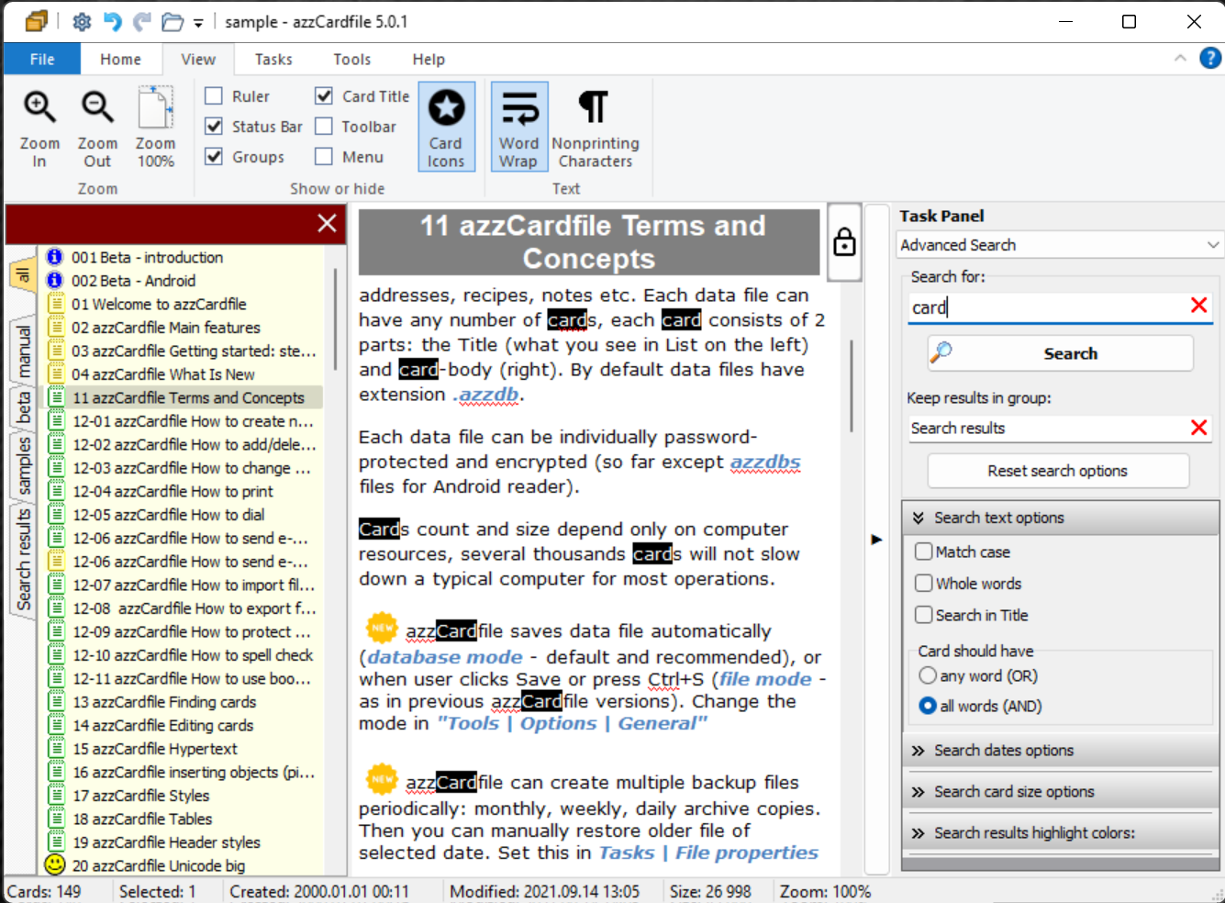This screenshot has height=903, width=1225.
Task: Click card icon beside 17 azzCardfile Styles
Action: click(56, 796)
